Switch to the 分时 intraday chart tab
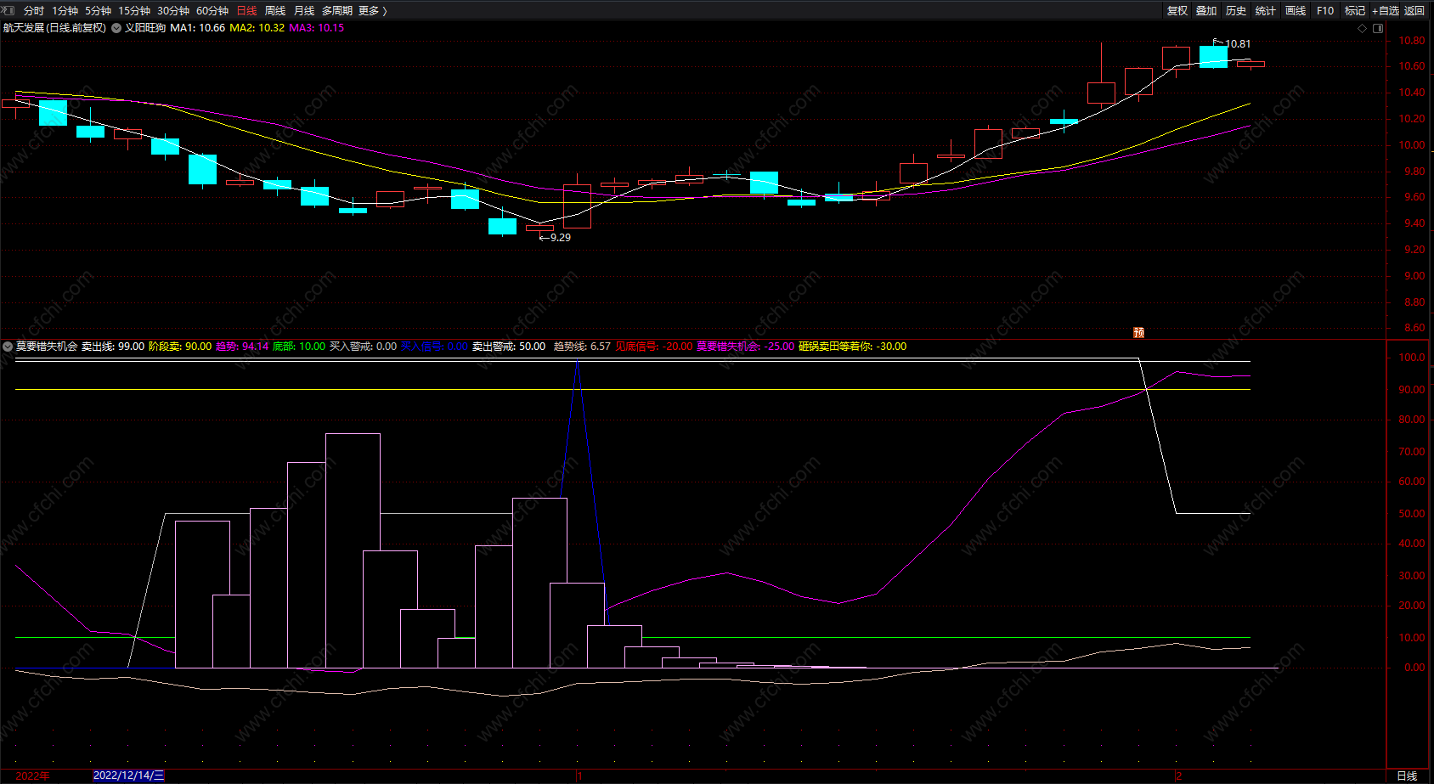This screenshot has height=784, width=1434. 34,11
